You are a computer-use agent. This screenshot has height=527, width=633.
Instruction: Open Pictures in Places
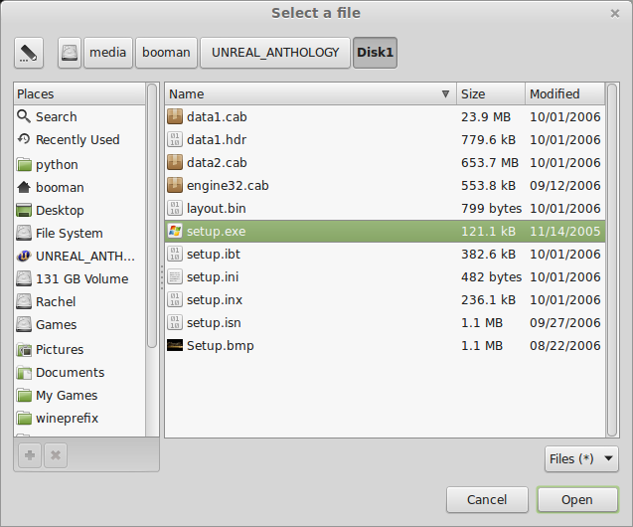pyautogui.click(x=79, y=349)
